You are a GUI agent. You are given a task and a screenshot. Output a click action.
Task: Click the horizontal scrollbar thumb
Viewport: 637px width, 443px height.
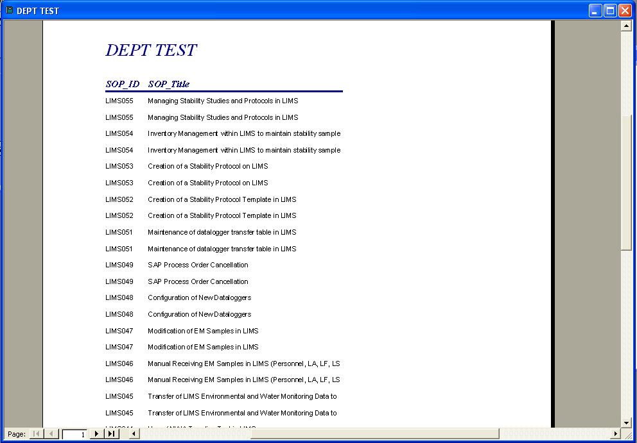(374, 433)
